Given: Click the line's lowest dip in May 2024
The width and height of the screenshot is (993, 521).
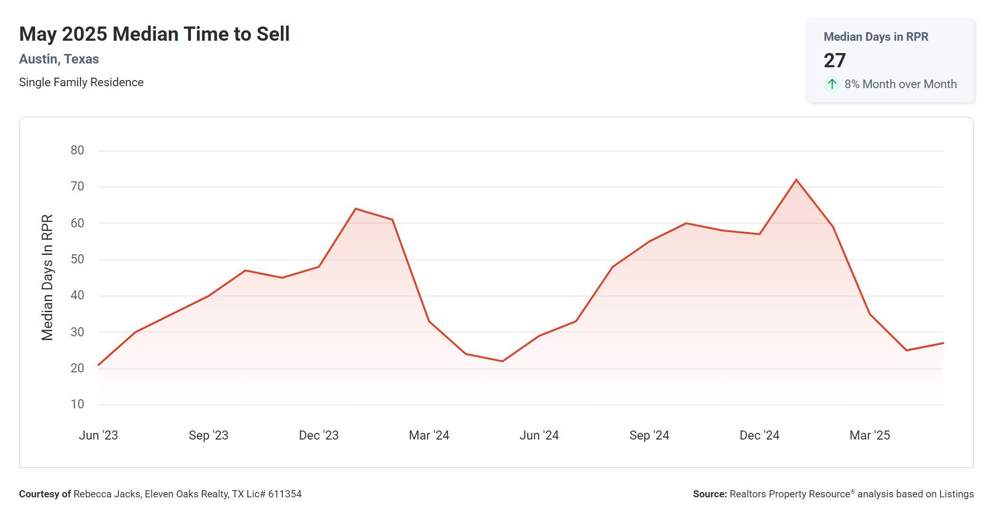Looking at the screenshot, I should [x=502, y=361].
